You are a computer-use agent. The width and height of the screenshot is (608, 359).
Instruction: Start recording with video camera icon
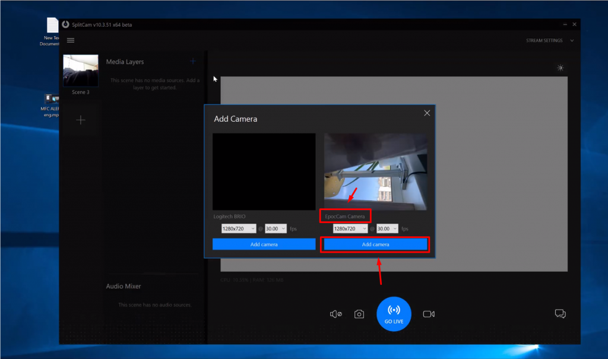pos(429,314)
